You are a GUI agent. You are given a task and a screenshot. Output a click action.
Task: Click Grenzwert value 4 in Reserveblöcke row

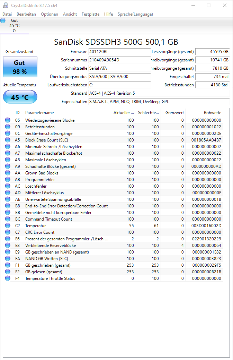(182, 246)
